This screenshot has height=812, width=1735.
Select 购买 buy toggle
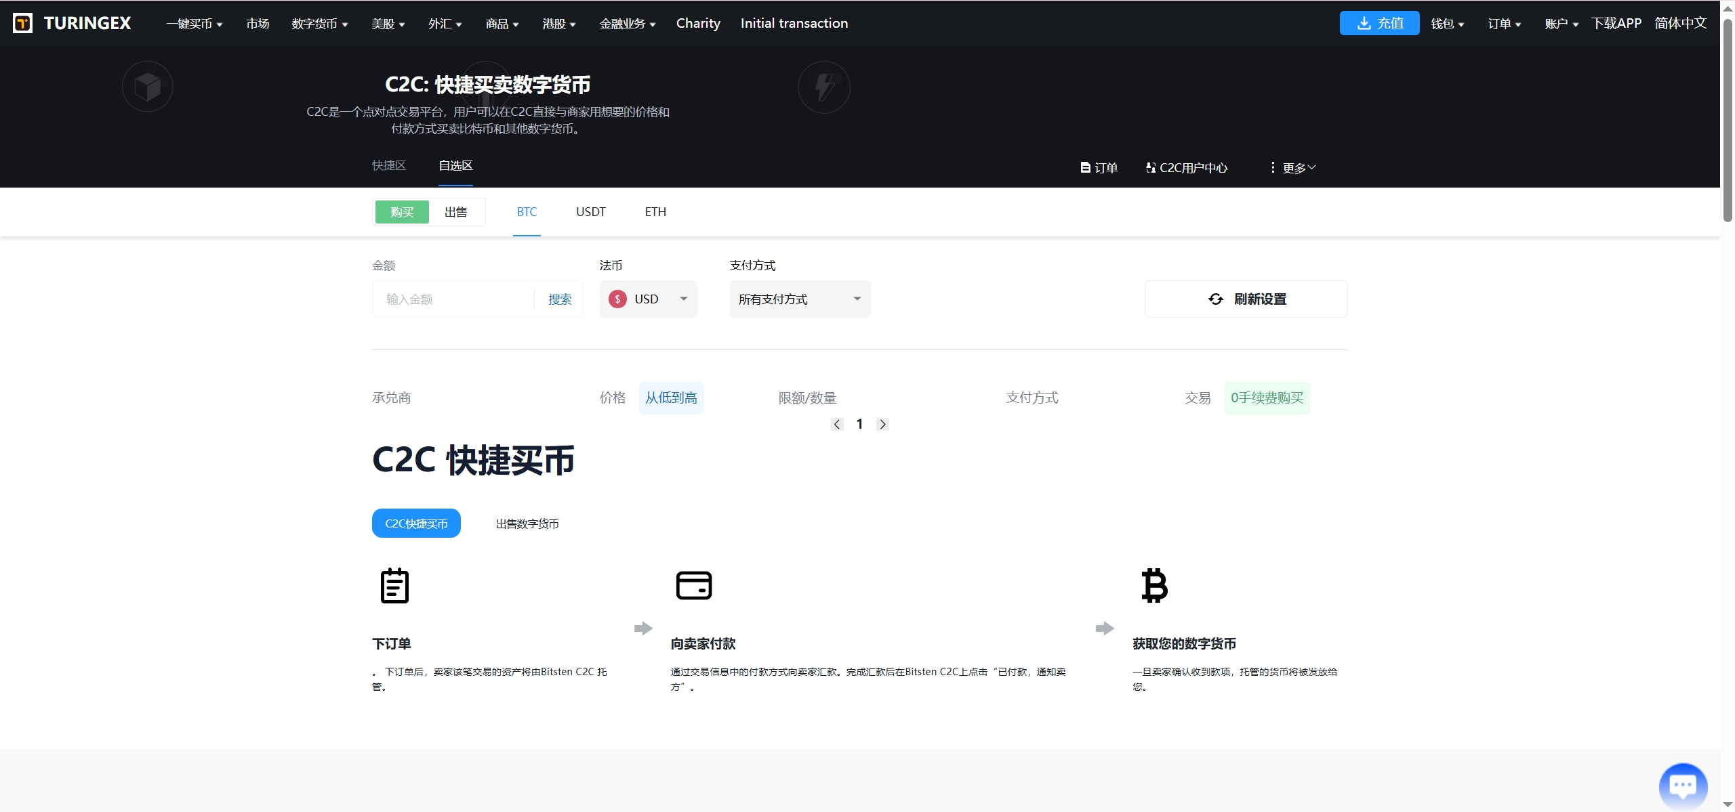(402, 212)
